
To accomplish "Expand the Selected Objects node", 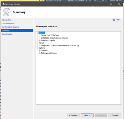I will pyautogui.click(x=40, y=41).
